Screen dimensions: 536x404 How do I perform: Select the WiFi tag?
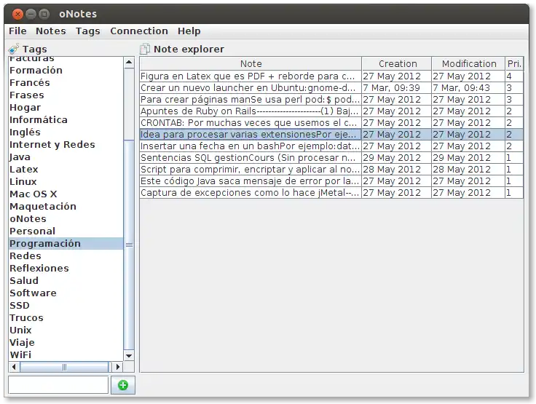click(66, 355)
